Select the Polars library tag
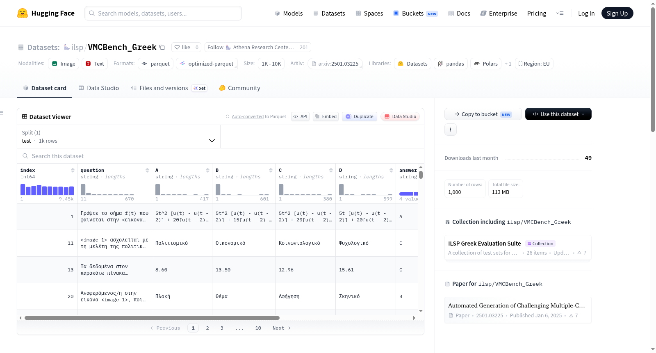The height and width of the screenshot is (353, 656). click(486, 64)
